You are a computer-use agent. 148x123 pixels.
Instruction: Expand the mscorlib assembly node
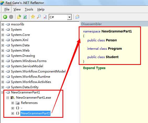[x=3, y=24]
